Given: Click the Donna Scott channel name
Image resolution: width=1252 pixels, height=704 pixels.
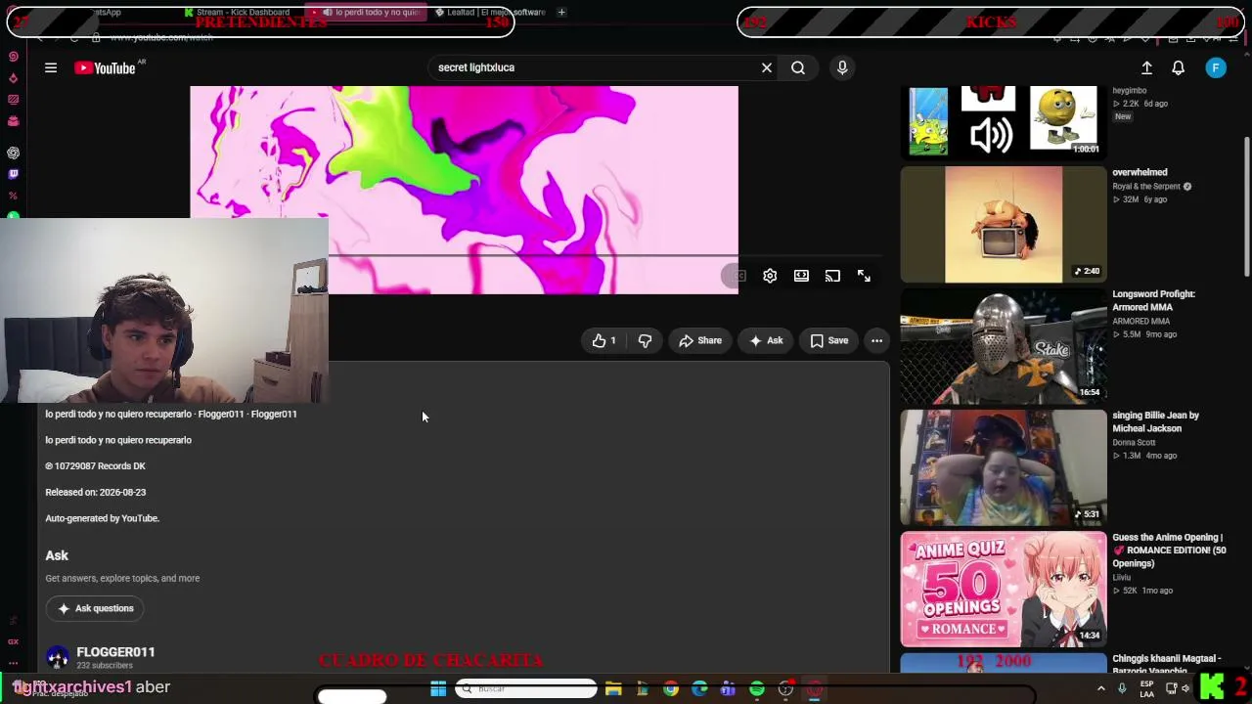Looking at the screenshot, I should (x=1134, y=442).
